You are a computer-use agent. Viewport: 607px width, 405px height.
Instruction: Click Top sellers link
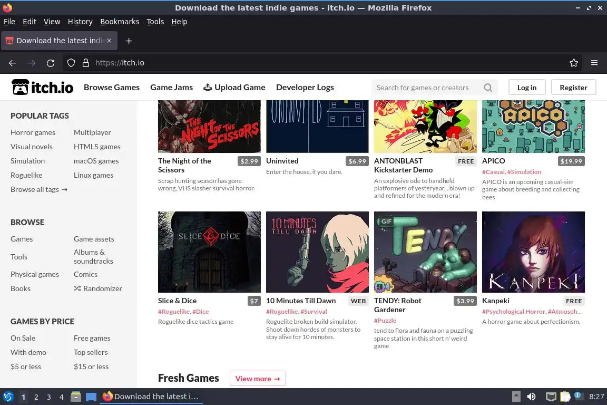91,353
